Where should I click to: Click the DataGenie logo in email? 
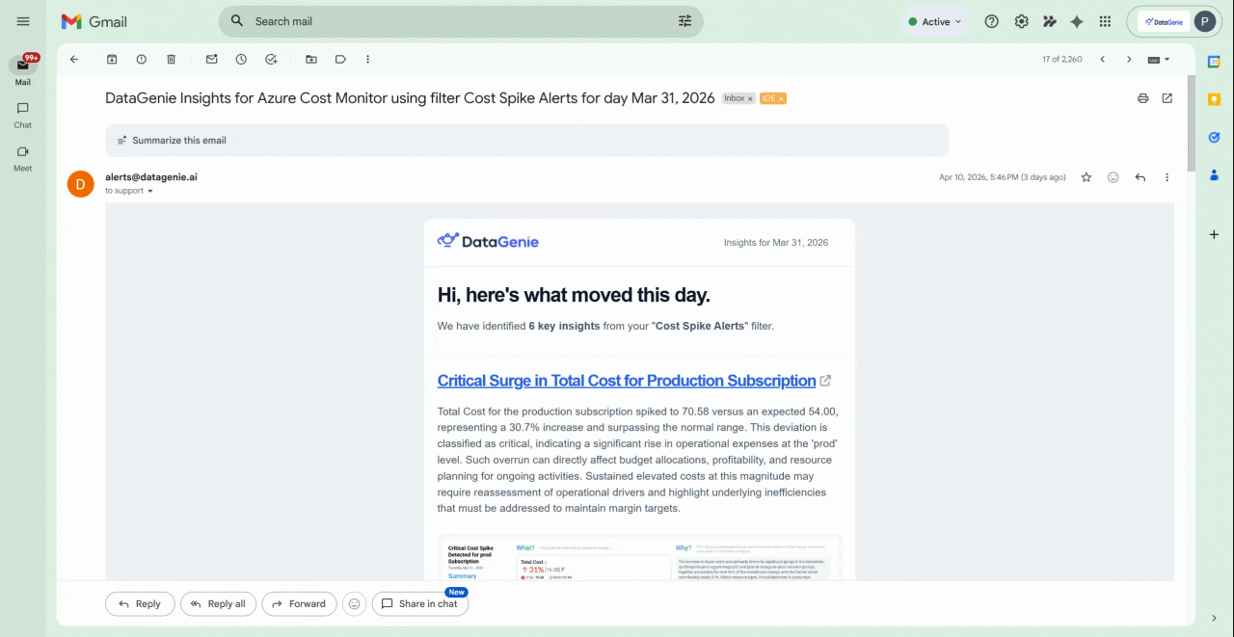[x=488, y=241]
